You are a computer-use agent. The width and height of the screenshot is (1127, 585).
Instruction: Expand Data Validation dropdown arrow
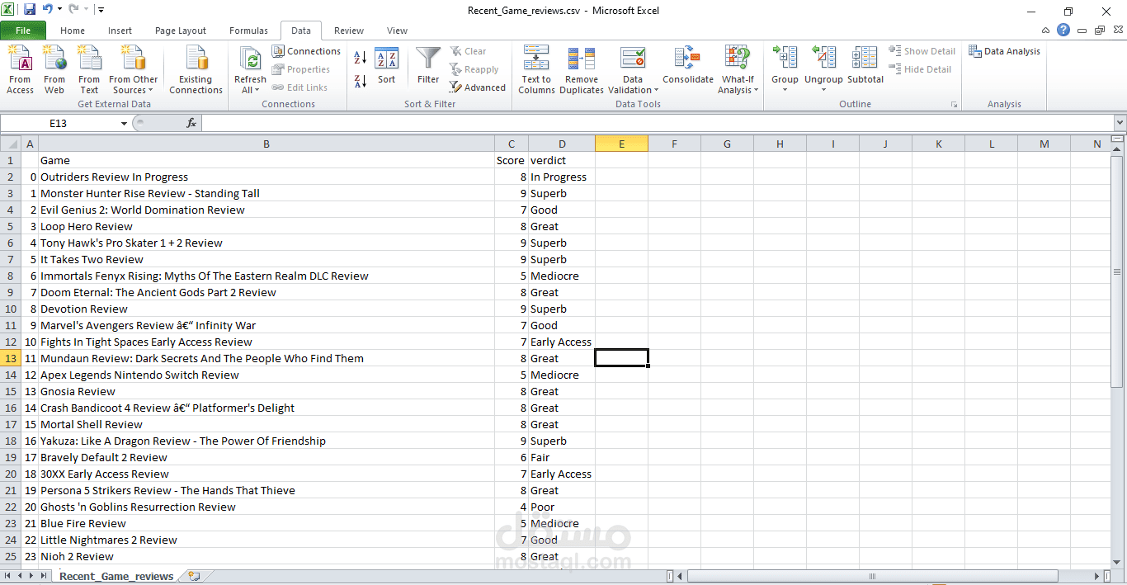click(x=656, y=91)
